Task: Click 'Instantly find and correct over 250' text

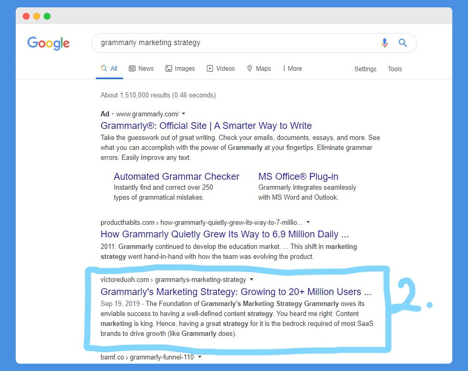Action: (x=163, y=188)
